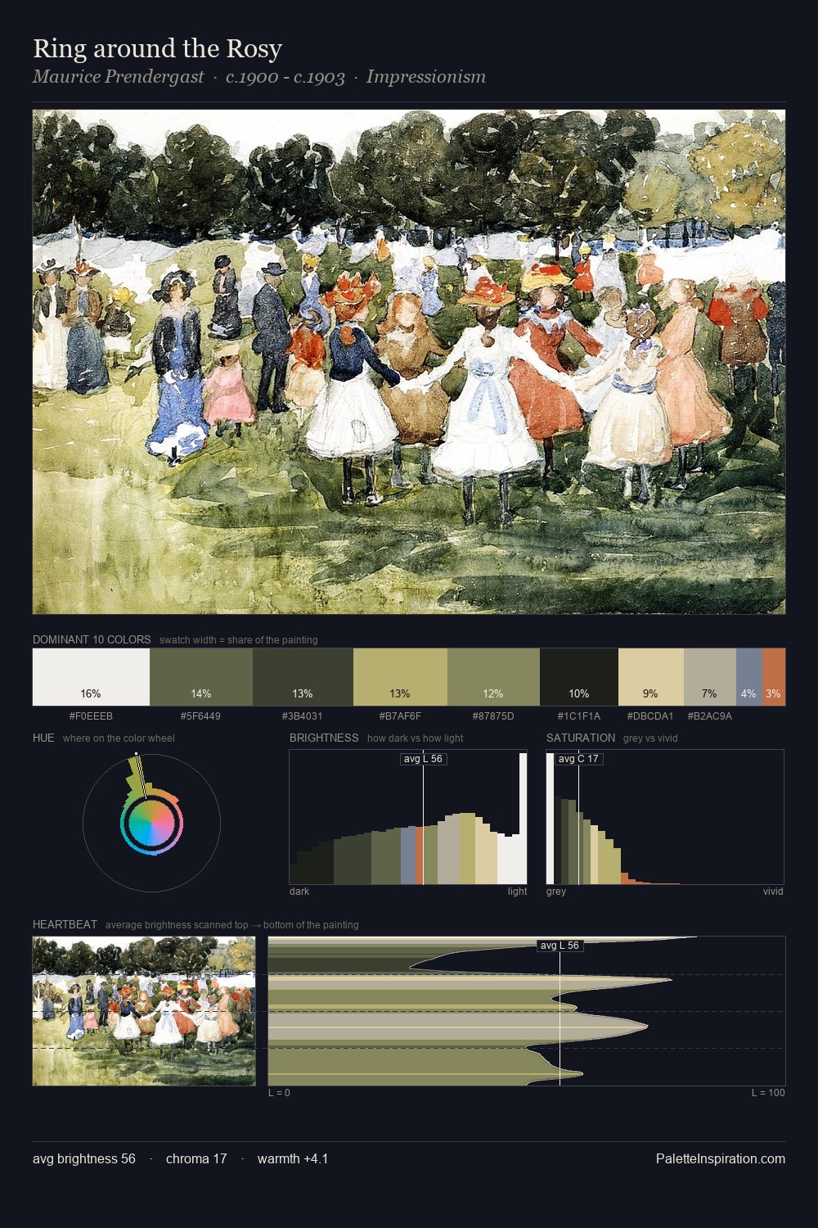Click "avg L 56" marker in Brightness histogram
The image size is (818, 1228).
pos(424,759)
